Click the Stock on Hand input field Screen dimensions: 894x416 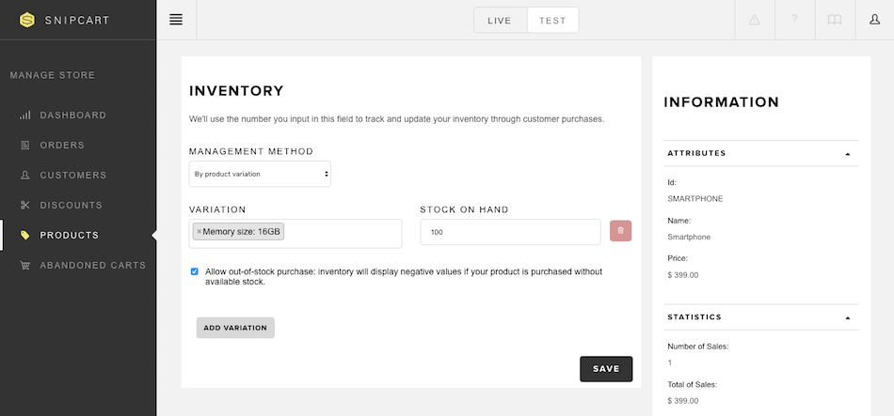point(510,232)
